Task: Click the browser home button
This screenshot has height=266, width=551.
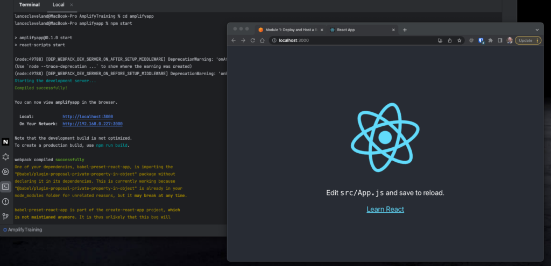Action: [x=262, y=40]
